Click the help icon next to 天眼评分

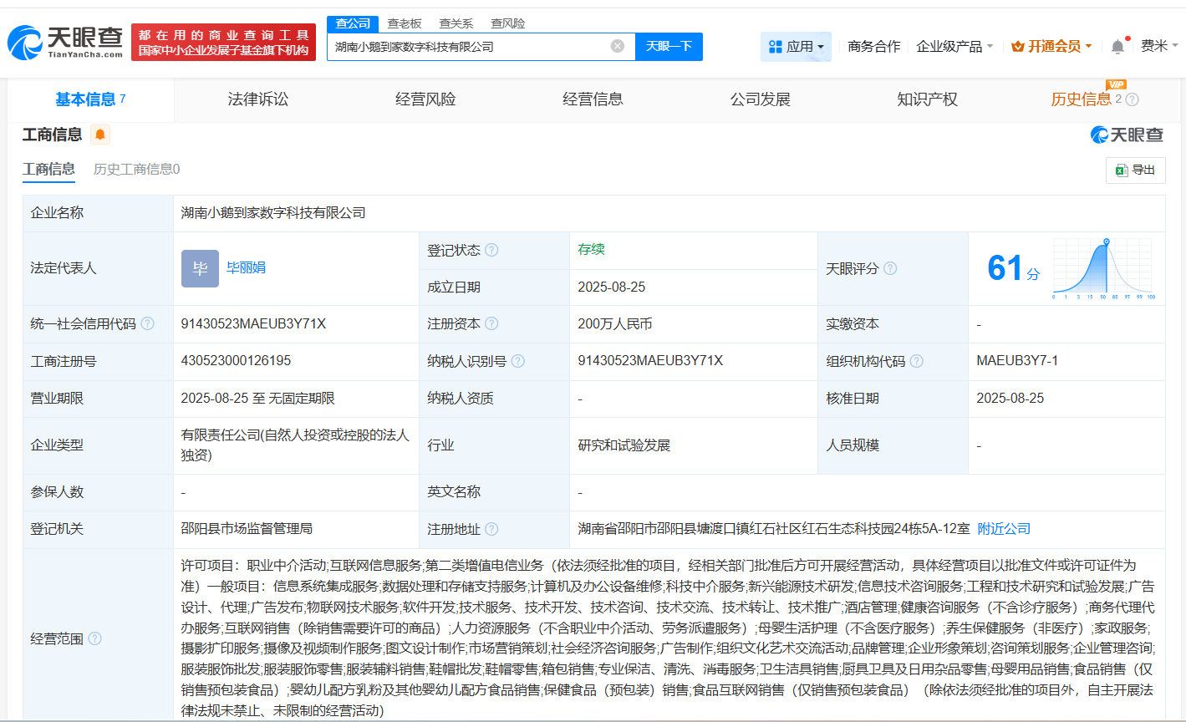coord(891,268)
